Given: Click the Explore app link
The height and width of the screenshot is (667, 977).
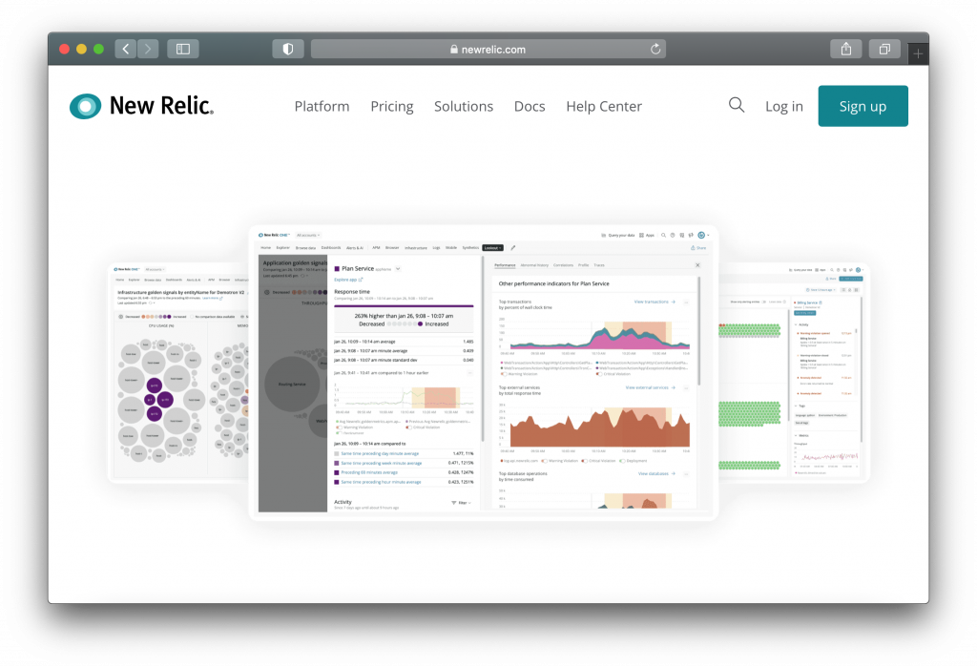Looking at the screenshot, I should pyautogui.click(x=348, y=280).
